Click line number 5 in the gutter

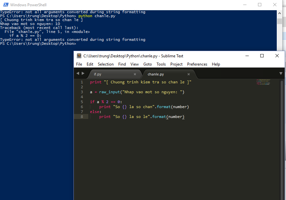[82, 102]
